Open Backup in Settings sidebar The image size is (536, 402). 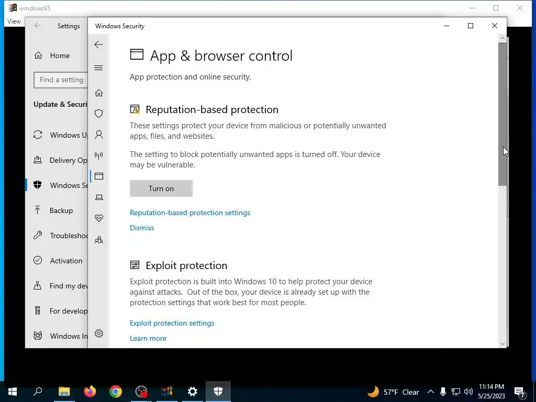(57, 210)
